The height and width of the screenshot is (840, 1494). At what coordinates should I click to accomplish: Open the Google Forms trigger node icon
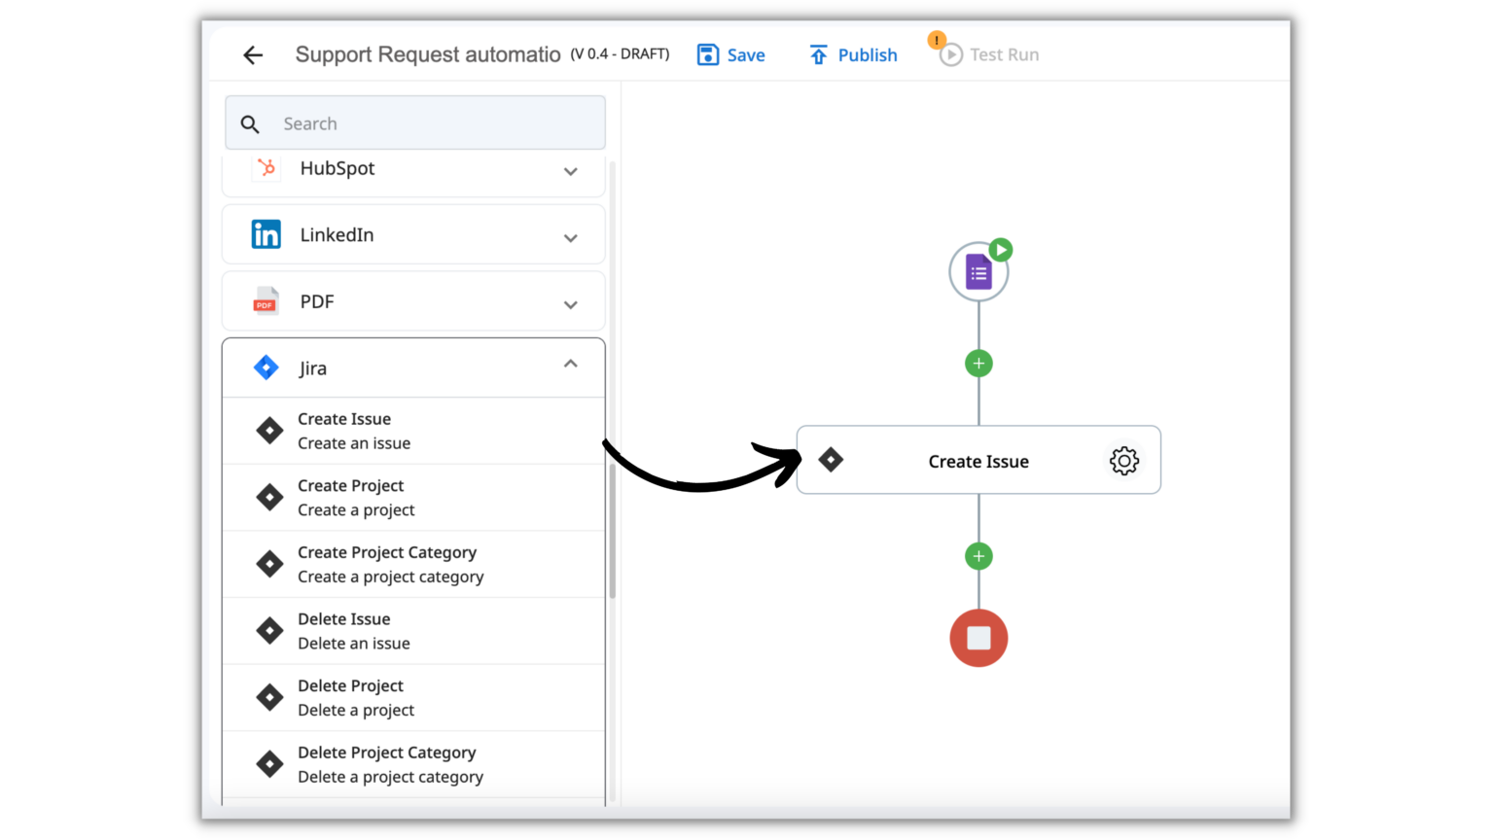click(978, 271)
